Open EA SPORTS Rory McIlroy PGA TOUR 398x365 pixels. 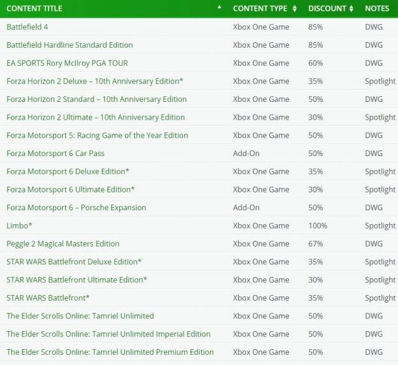click(67, 63)
